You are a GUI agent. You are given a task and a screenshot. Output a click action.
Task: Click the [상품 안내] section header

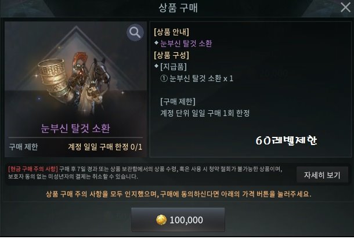[171, 32]
